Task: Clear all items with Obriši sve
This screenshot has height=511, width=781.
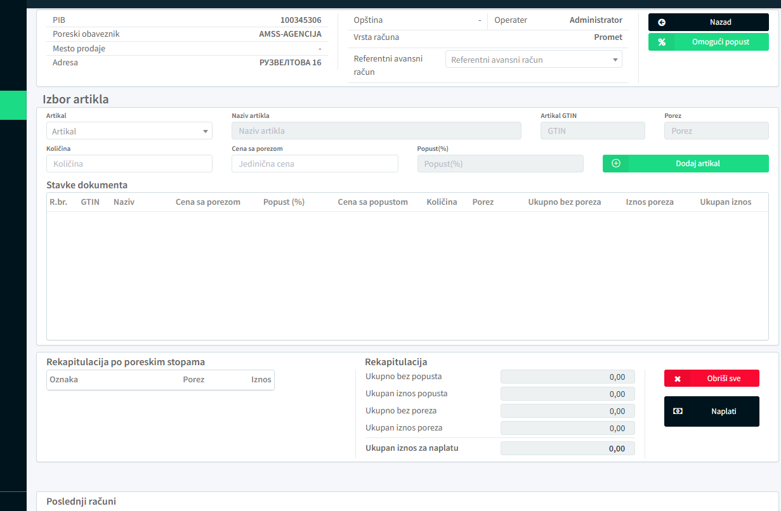Action: coord(723,378)
